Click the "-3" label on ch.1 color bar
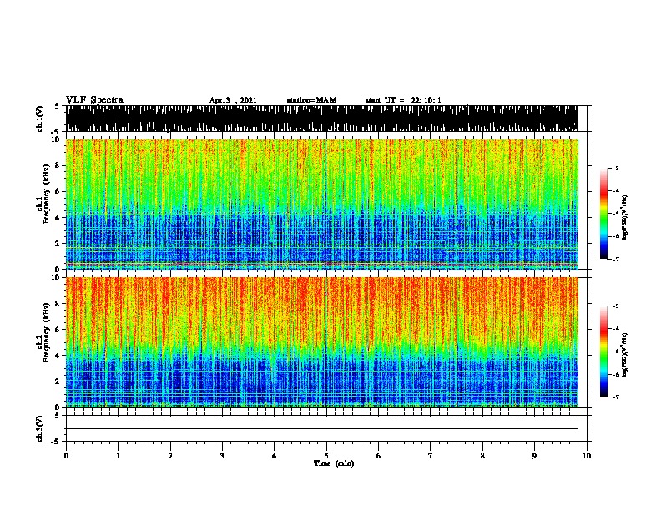The width and height of the screenshot is (661, 511). (616, 169)
